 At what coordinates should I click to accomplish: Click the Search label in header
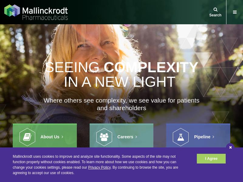(x=215, y=15)
